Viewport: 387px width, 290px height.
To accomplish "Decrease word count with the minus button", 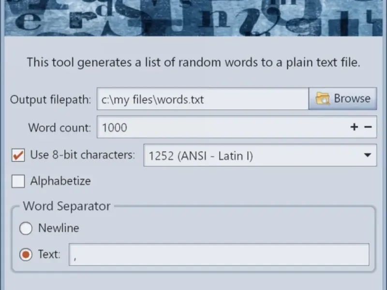I will click(x=368, y=127).
